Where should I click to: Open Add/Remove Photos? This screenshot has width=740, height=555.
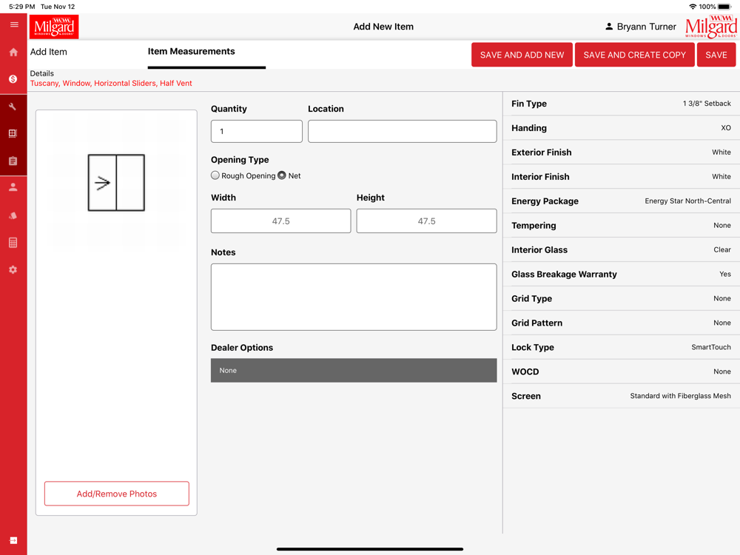[117, 494]
